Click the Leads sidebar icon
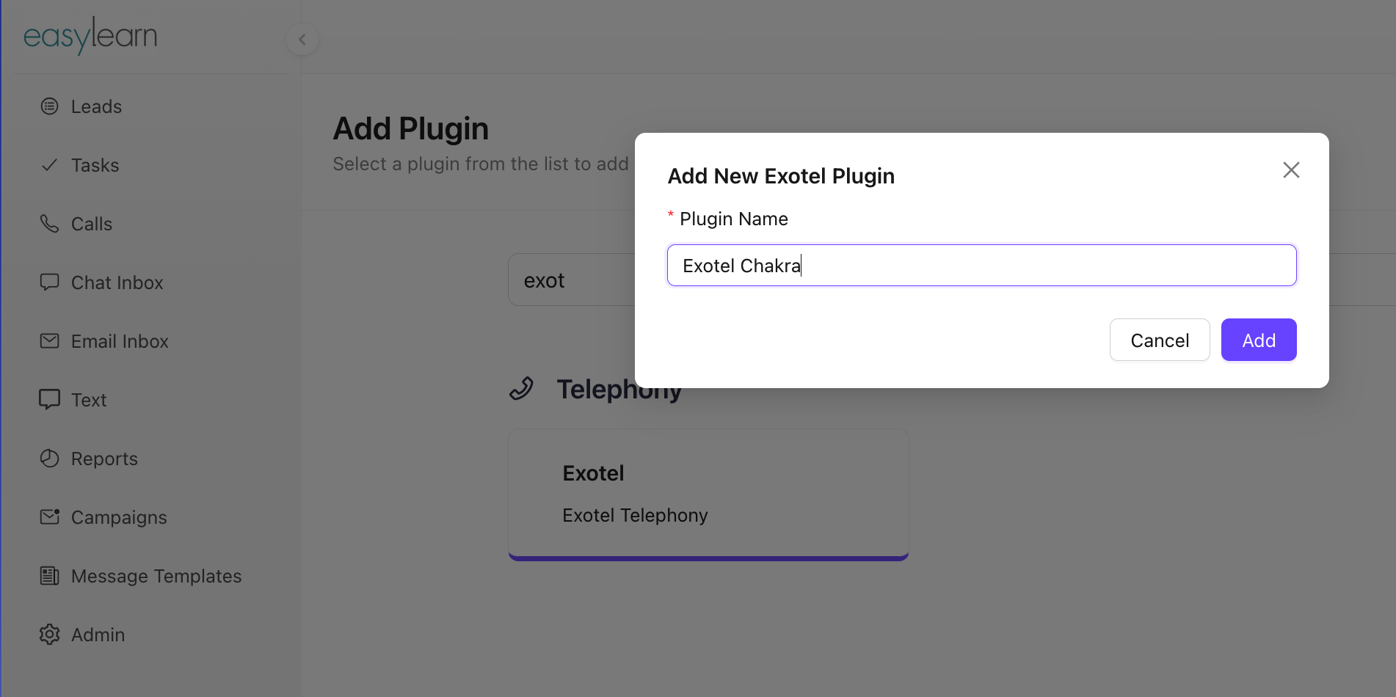Image resolution: width=1396 pixels, height=697 pixels. pos(49,106)
